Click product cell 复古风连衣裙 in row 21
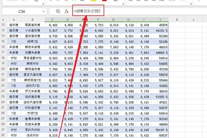This screenshot has width=207, height=138. (33, 75)
